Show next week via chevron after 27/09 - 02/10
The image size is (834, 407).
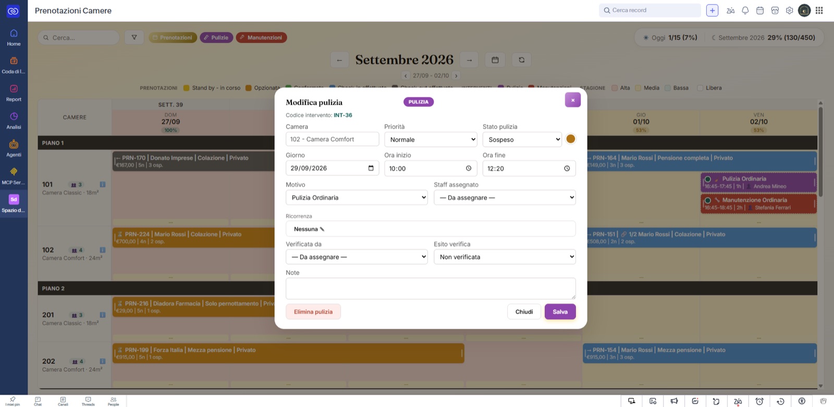click(456, 75)
